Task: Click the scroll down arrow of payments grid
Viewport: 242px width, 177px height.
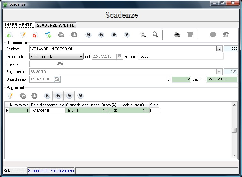Action: [234, 156]
